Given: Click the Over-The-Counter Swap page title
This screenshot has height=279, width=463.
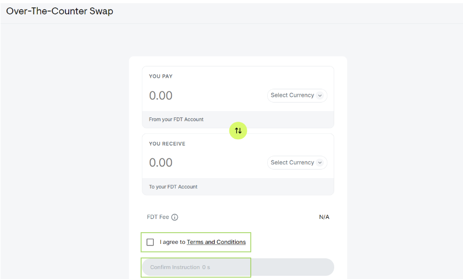Looking at the screenshot, I should click(x=60, y=11).
